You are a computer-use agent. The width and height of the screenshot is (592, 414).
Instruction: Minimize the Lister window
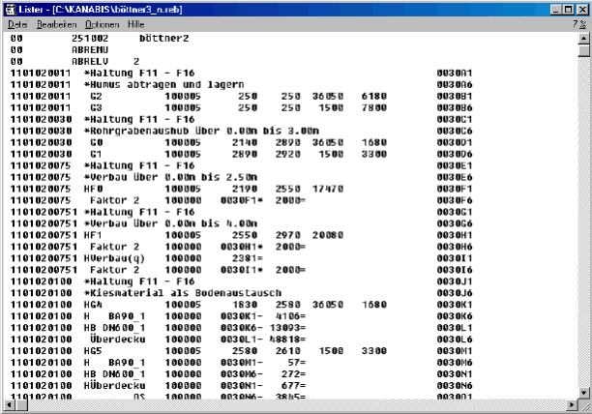click(556, 10)
